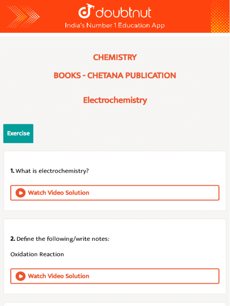
Task: Click the question number 2 label
Action: 13,239
